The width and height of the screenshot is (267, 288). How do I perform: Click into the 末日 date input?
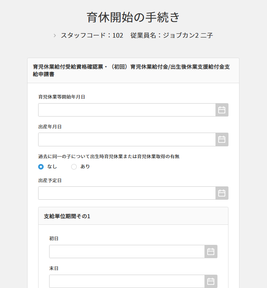pyautogui.click(x=127, y=281)
